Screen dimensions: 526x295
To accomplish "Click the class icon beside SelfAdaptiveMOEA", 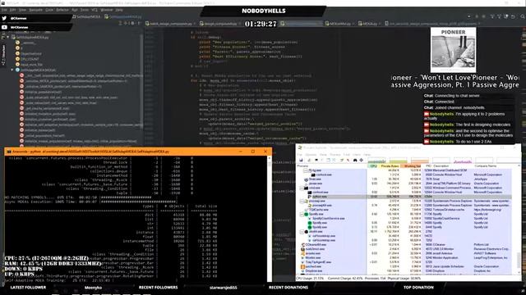I will [17, 70].
